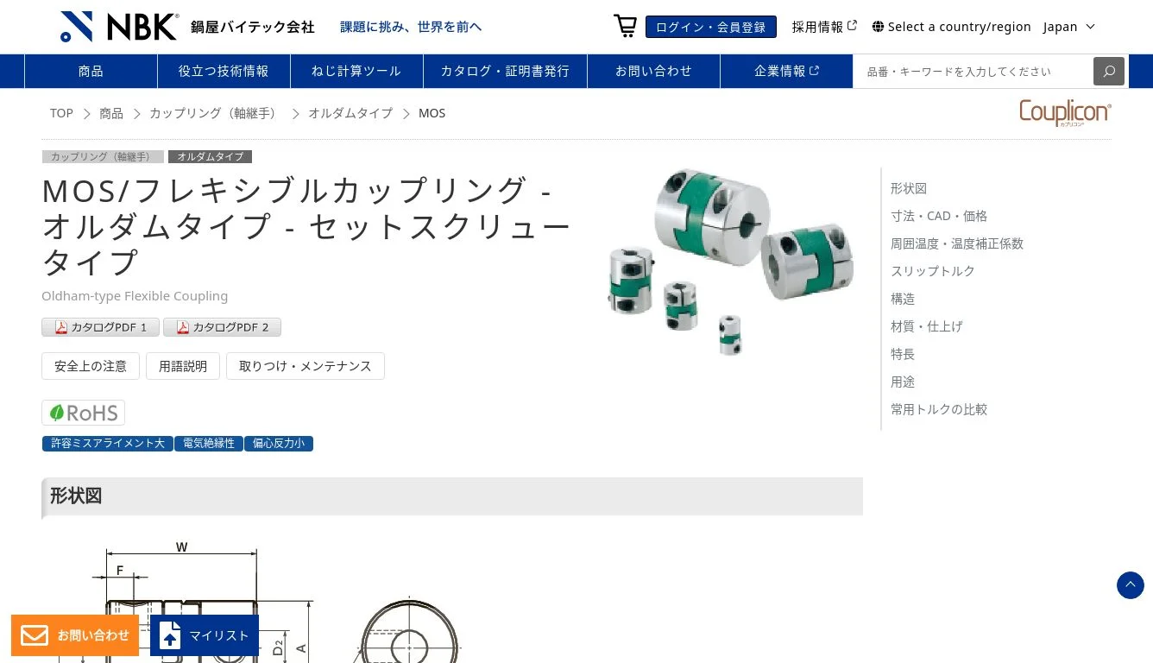Click the ログイン・会員登録 button
Screen dimensions: 1153x663
point(711,27)
